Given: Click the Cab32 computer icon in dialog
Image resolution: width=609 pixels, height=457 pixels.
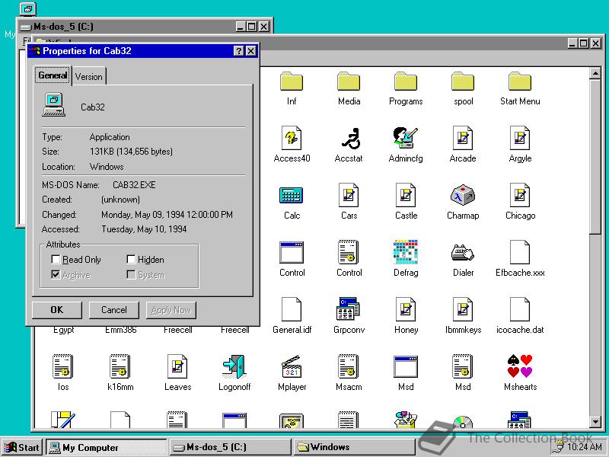Looking at the screenshot, I should click(x=53, y=105).
